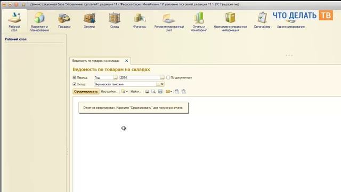
Task: Close the Ведомость по товарам на складах tab
Action: tap(127, 61)
